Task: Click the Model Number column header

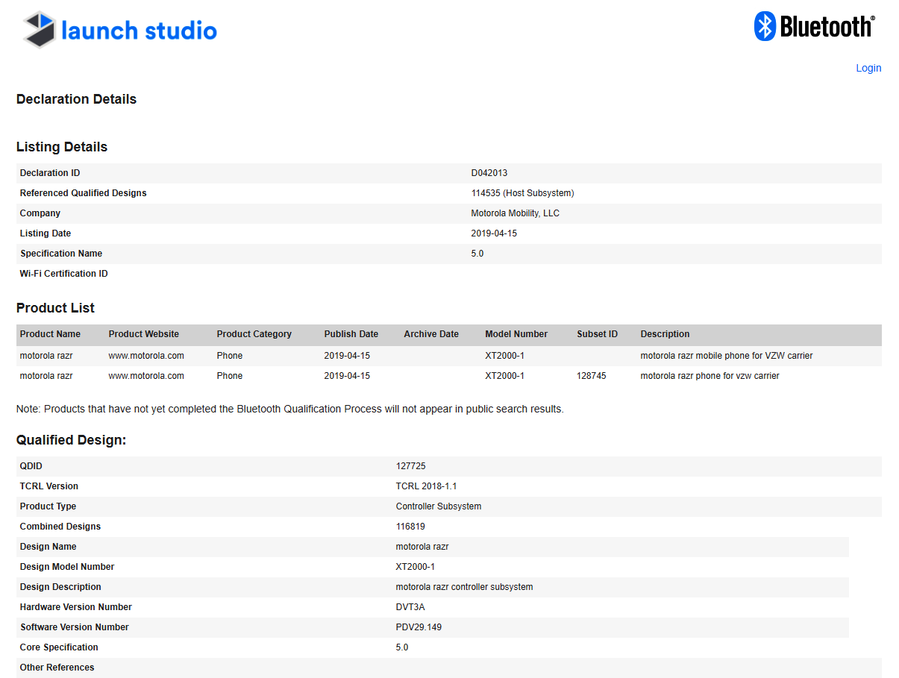Action: (516, 334)
